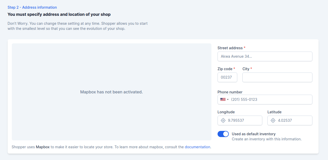Screen dimensions: 328x160
Task: Open the documentation link about Mapbox
Action: coord(197,147)
